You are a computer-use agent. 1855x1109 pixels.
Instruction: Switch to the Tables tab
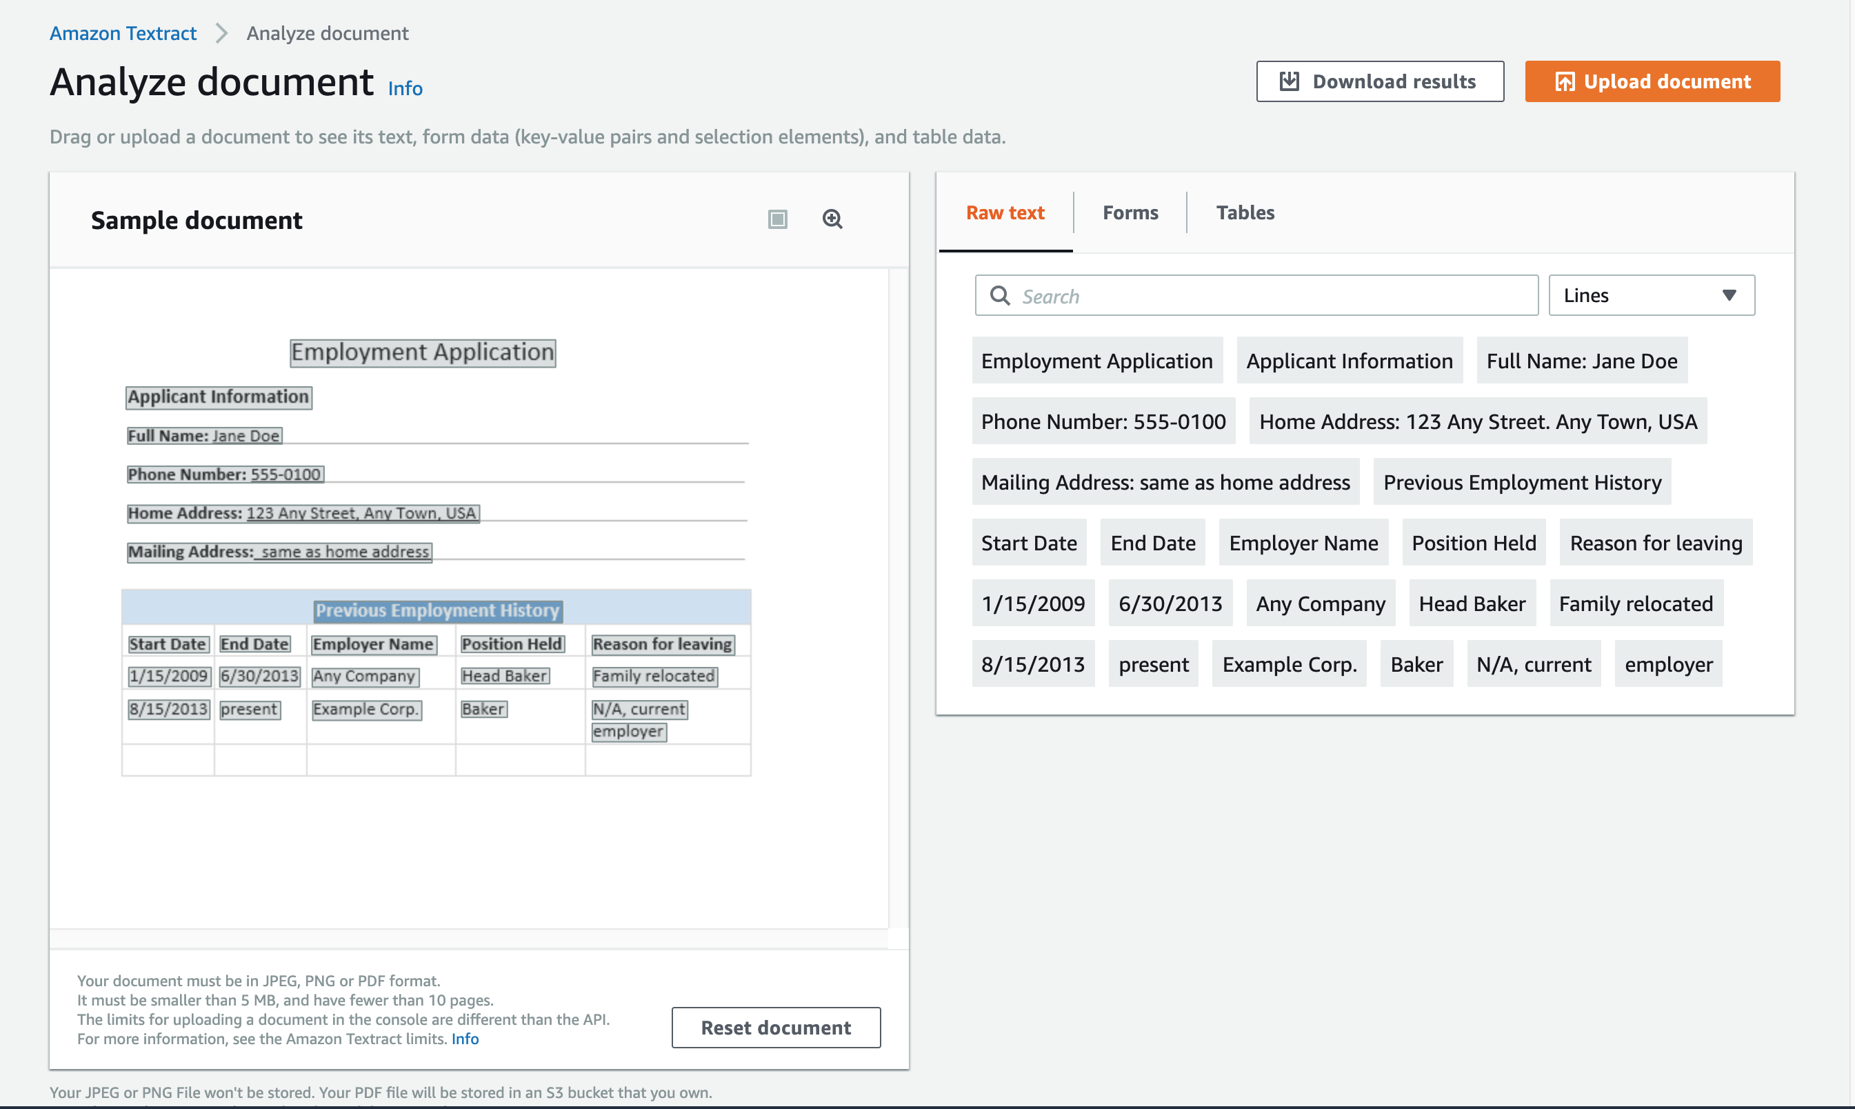pyautogui.click(x=1245, y=213)
